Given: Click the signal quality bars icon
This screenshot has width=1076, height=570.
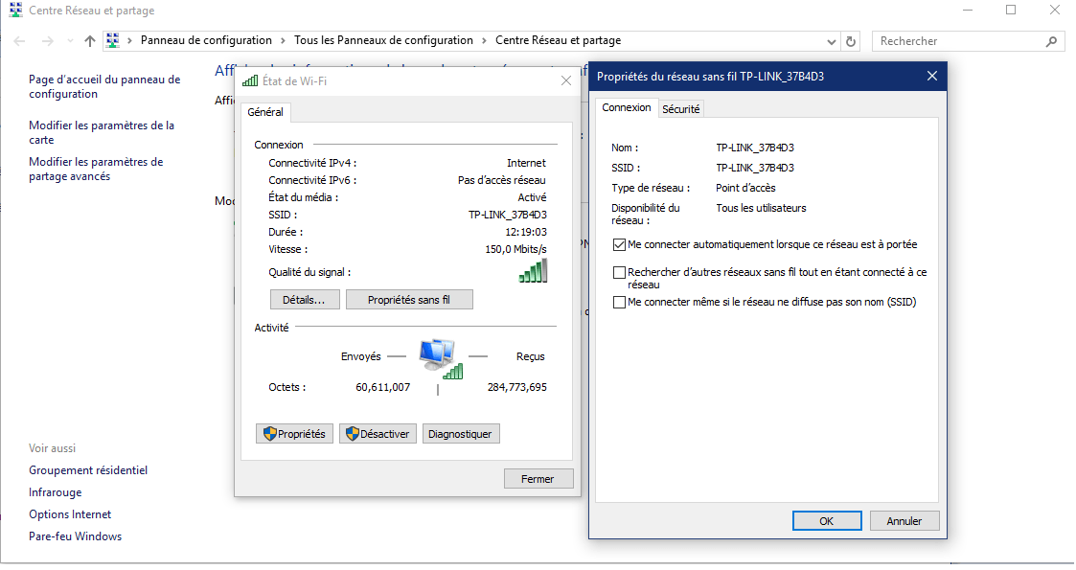Looking at the screenshot, I should [x=533, y=272].
